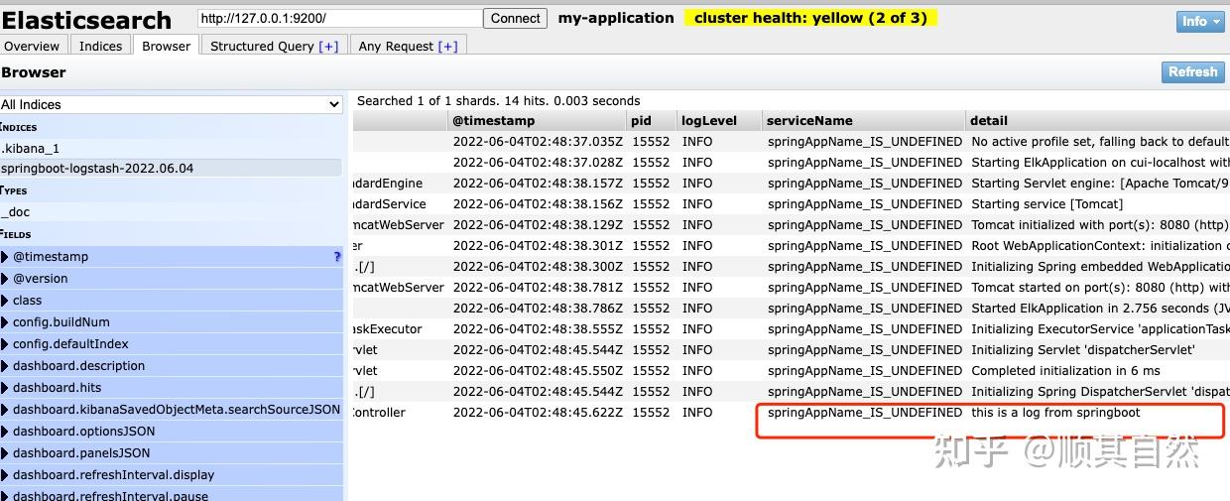Select row 'Tomcat started on port(s): 8080'
1230x501 pixels.
[x=791, y=287]
